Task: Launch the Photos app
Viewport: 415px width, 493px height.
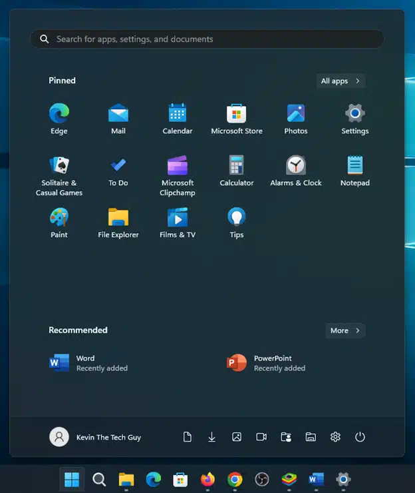Action: [296, 119]
